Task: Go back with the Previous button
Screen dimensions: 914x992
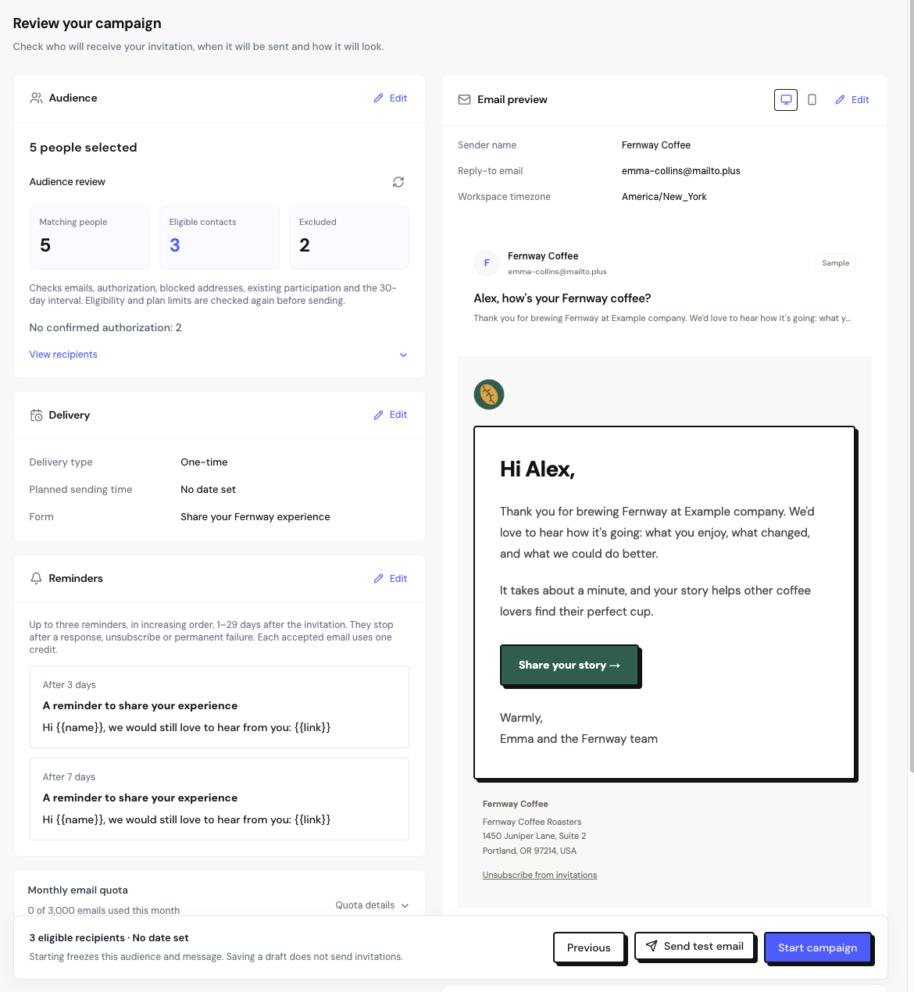Action: tap(589, 947)
